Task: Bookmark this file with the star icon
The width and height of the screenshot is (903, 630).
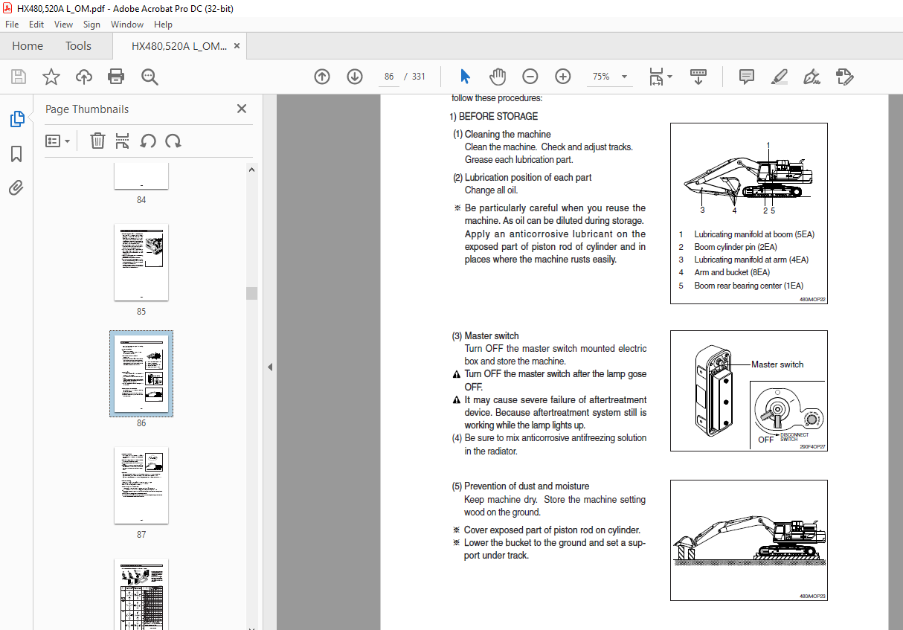Action: coord(51,77)
